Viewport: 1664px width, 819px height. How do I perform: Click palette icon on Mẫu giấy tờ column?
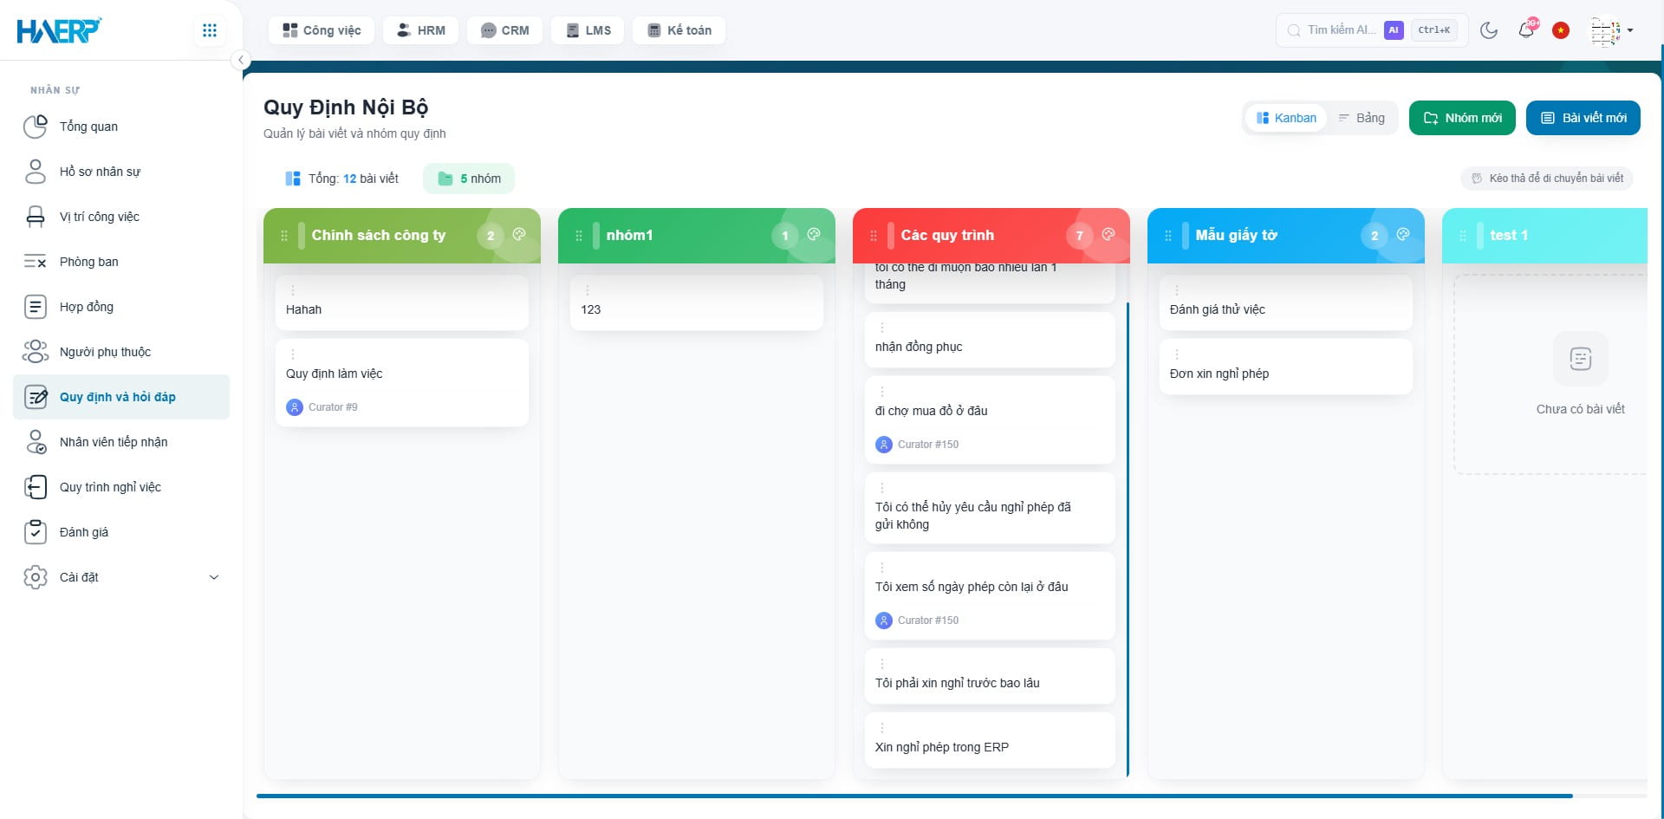1402,234
